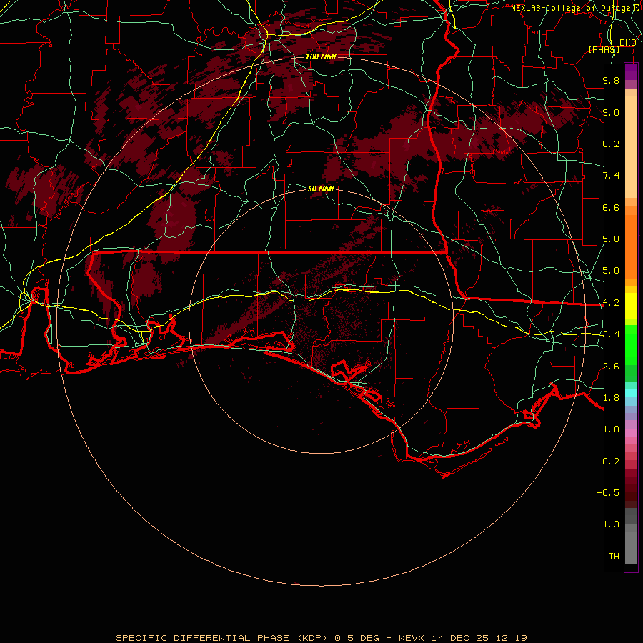Pick the pink color band in the legend
Screen dimensions: 643x643
[631, 433]
